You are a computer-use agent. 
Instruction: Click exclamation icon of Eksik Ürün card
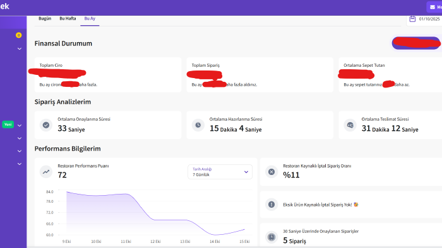click(272, 205)
